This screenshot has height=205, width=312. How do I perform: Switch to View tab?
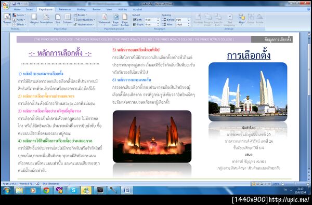109,9
